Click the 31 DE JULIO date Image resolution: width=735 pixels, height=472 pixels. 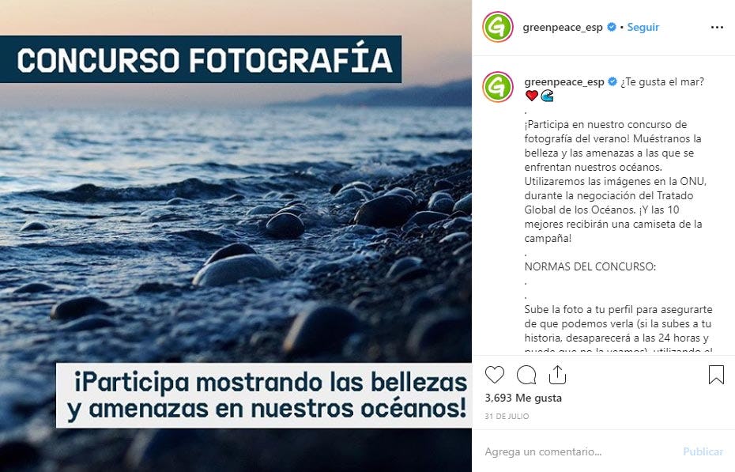tap(507, 416)
